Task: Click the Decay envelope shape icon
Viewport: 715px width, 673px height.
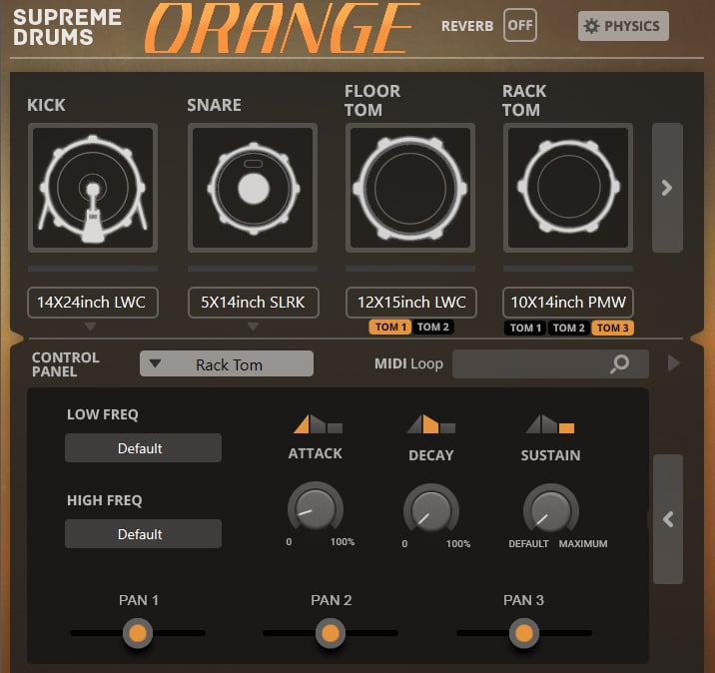Action: 430,424
